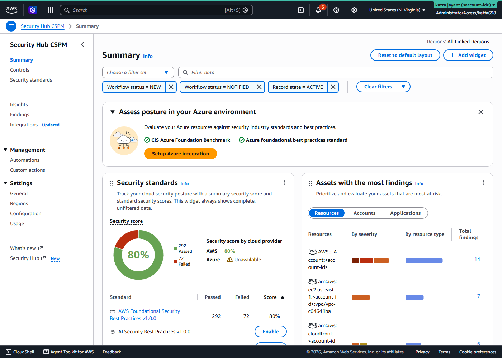
Task: Click Setup Azure integration
Action: tap(180, 154)
